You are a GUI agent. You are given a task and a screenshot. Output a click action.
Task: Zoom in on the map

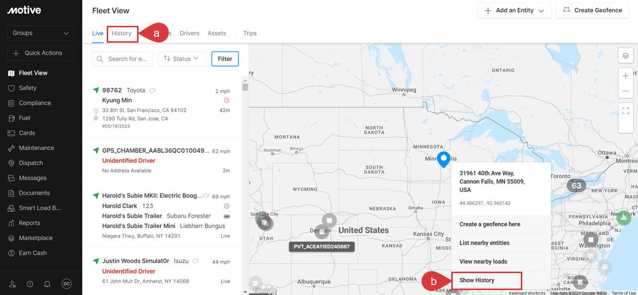click(x=626, y=76)
